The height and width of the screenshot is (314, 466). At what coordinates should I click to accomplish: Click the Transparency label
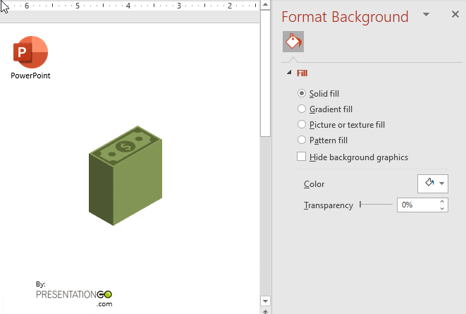pyautogui.click(x=329, y=205)
